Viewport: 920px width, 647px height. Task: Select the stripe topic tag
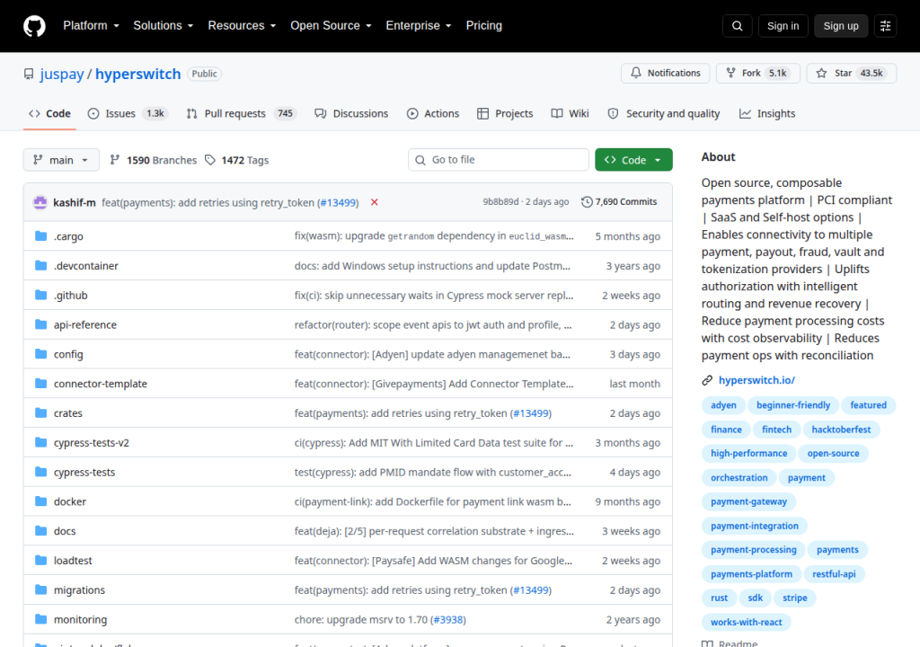[x=794, y=598]
